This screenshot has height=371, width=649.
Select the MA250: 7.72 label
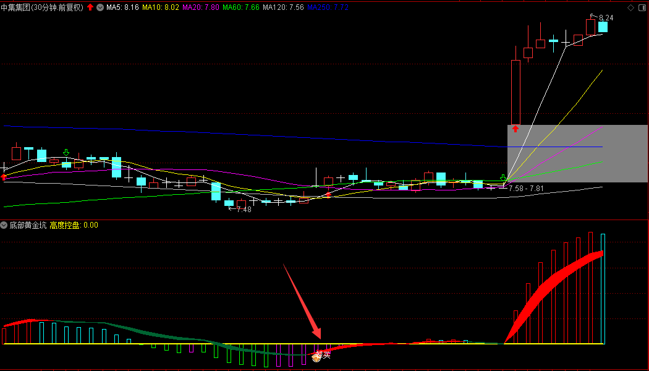click(328, 7)
